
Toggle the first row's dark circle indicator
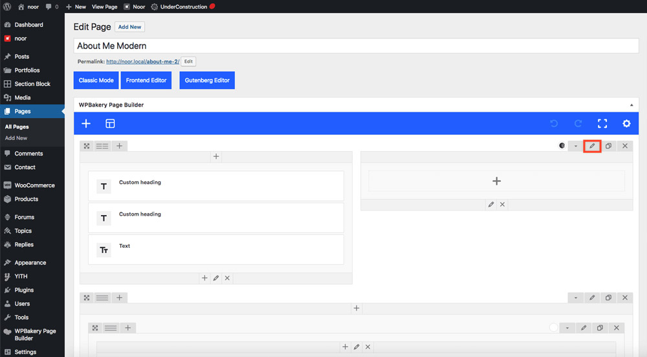(x=562, y=146)
